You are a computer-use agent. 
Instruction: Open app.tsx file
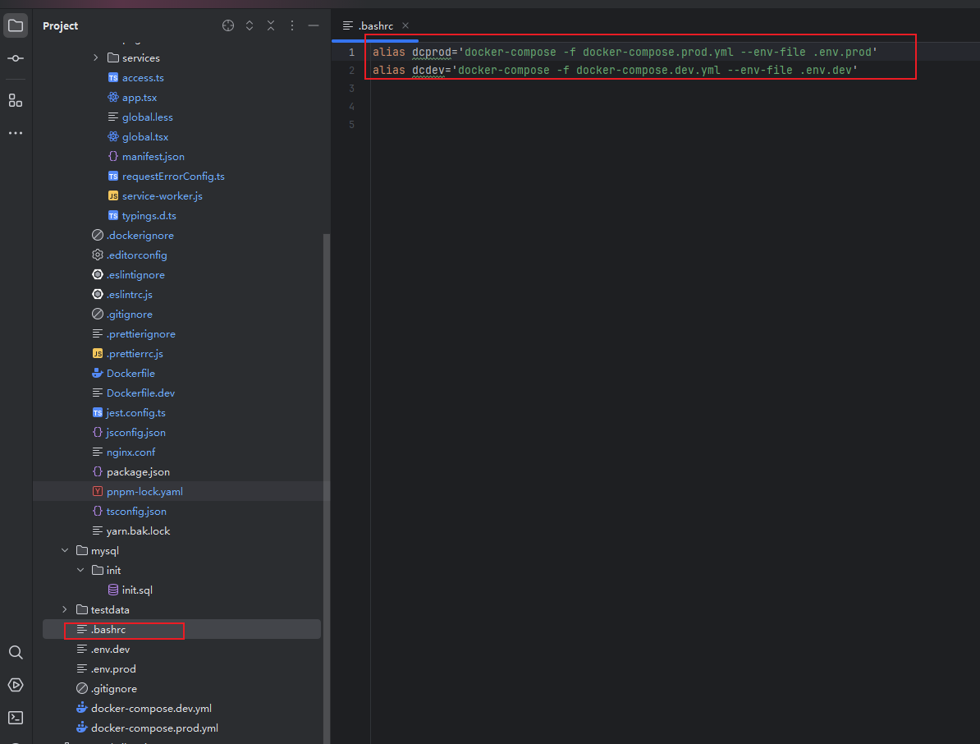tap(140, 98)
